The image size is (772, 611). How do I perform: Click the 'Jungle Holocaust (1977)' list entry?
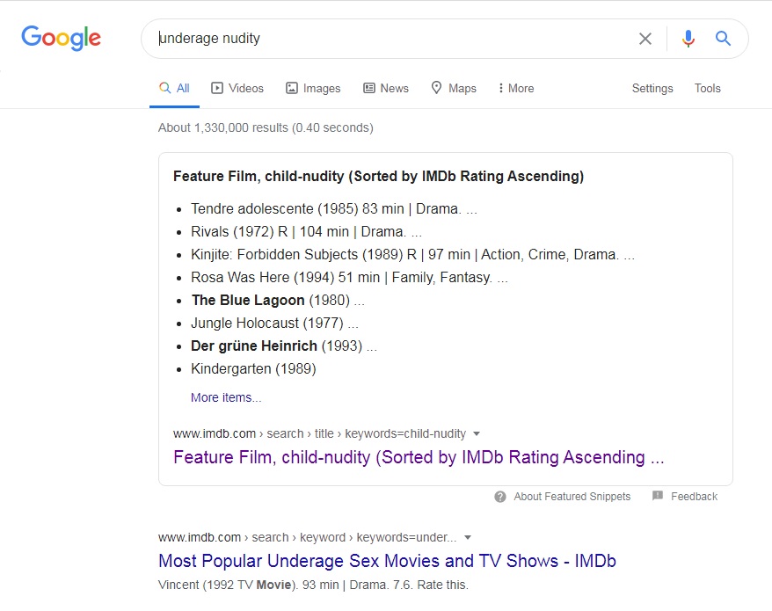[274, 323]
